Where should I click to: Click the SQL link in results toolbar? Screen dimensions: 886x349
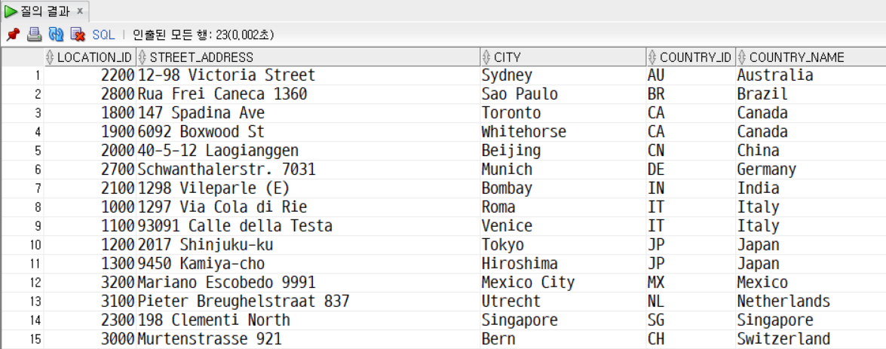click(x=104, y=35)
